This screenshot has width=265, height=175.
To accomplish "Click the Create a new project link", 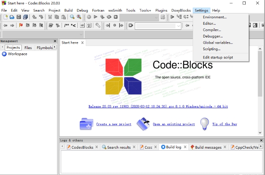I will (x=114, y=124).
